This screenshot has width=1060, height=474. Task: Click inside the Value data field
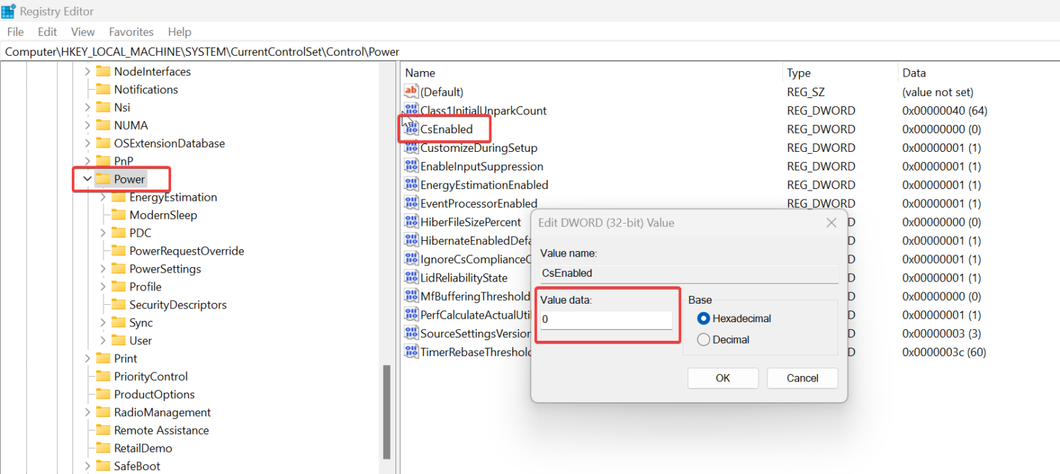point(606,319)
